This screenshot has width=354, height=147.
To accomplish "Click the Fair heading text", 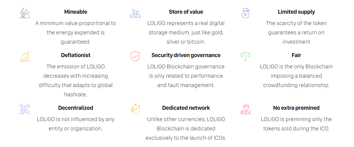I will (x=296, y=55).
